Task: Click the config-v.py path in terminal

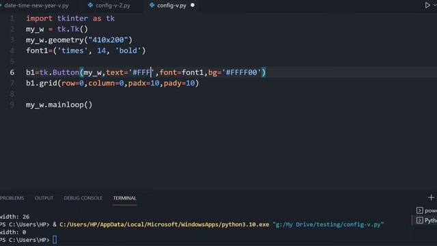Action: click(x=328, y=225)
